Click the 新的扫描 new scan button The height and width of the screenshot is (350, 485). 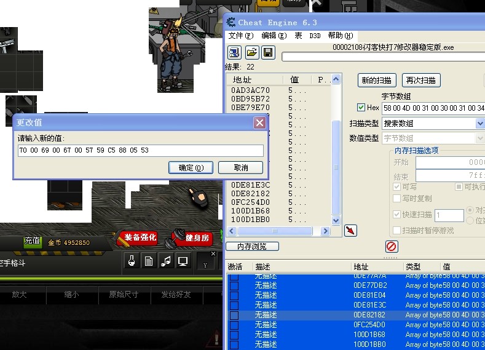(x=377, y=80)
